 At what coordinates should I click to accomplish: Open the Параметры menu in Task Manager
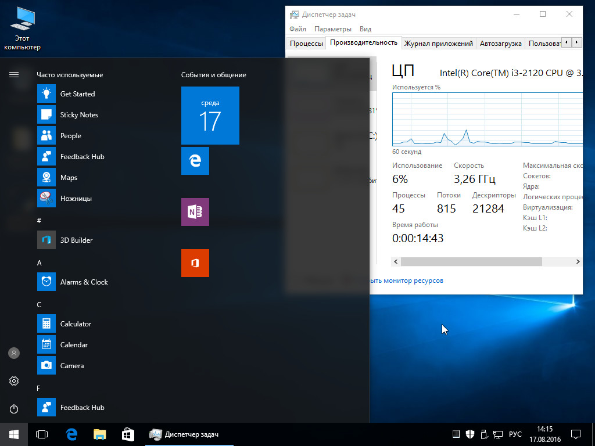click(332, 29)
